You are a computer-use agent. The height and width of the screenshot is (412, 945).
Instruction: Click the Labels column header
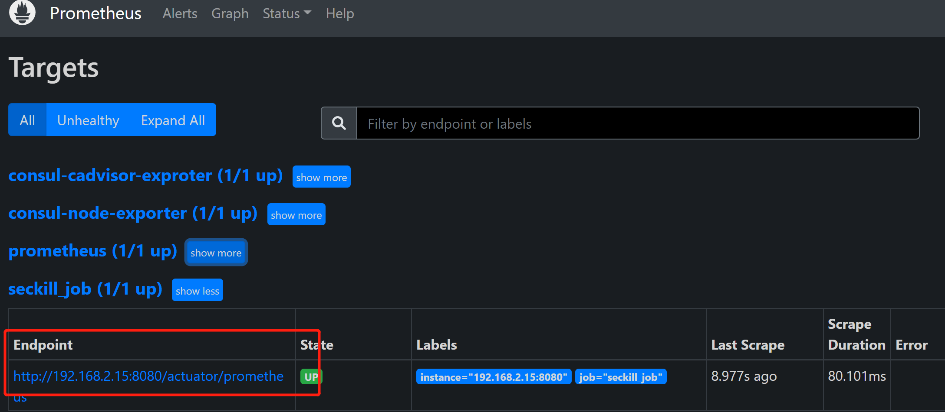pyautogui.click(x=437, y=345)
